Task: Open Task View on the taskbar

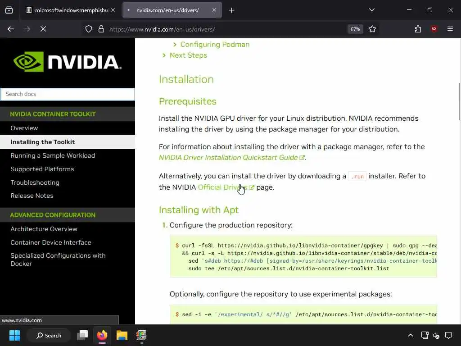Action: tap(82, 335)
